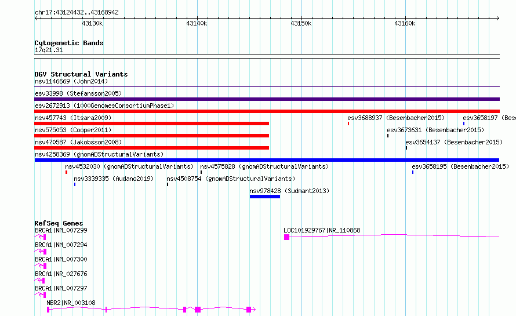516x316 pixels.
Task: Click the nsv457743 (Itsara2009) red bar
Action: click(152, 124)
